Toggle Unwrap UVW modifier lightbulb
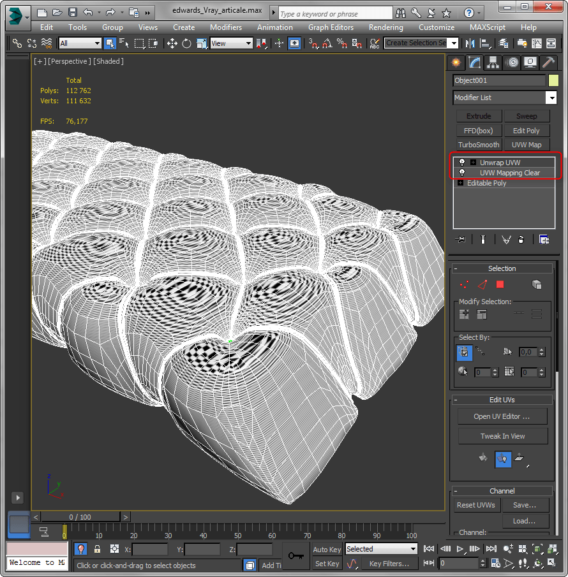 tap(461, 163)
